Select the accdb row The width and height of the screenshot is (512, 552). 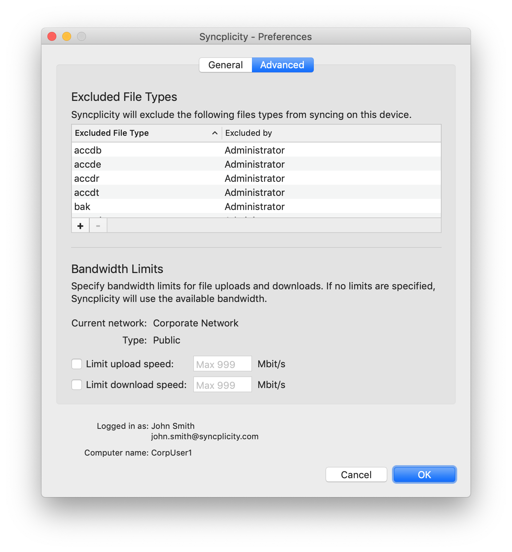tap(256, 150)
